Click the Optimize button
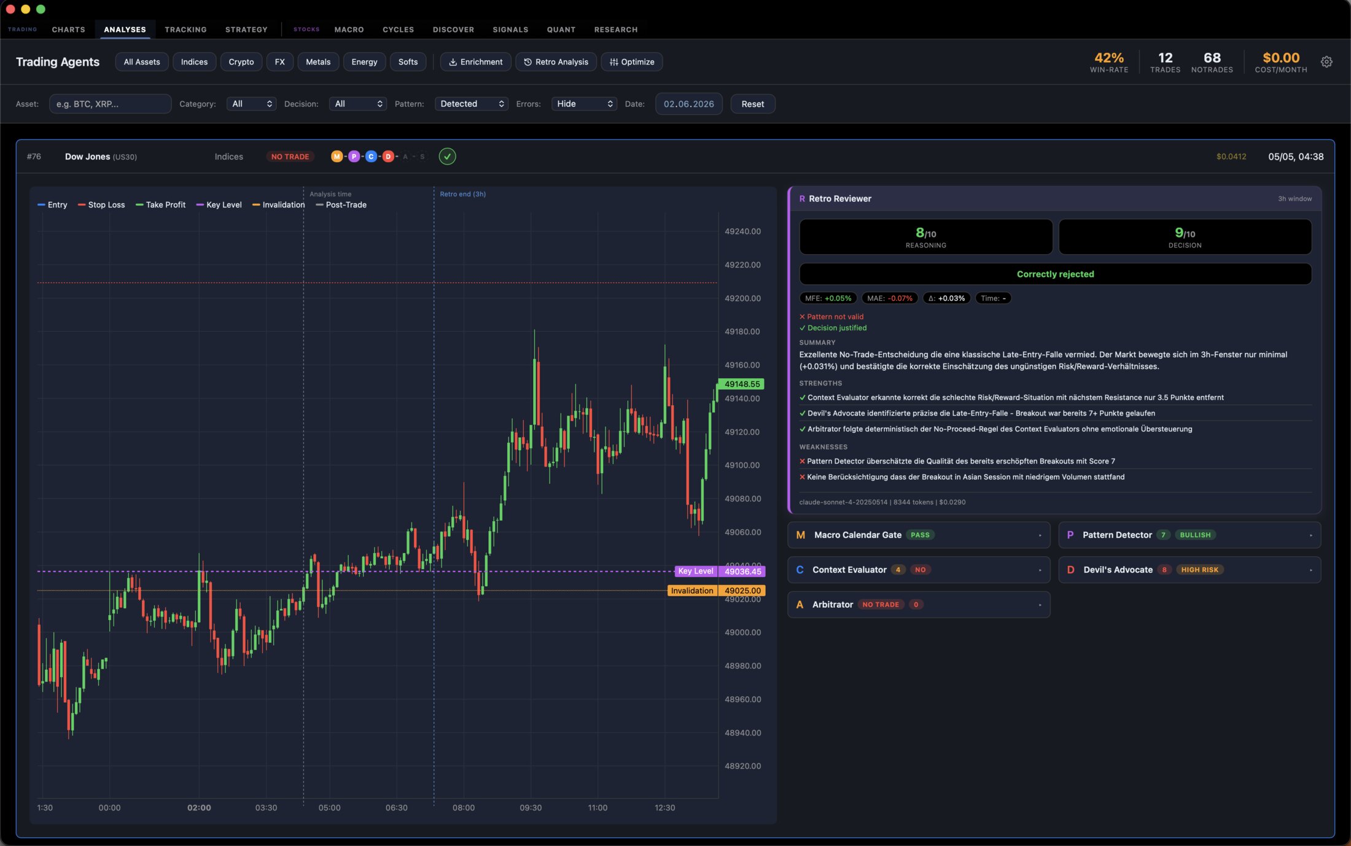Image resolution: width=1351 pixels, height=846 pixels. tap(631, 62)
